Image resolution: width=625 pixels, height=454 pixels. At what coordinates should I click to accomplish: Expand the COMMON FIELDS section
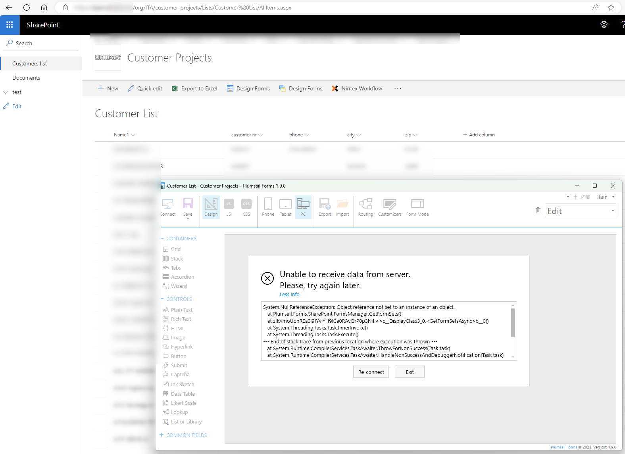pyautogui.click(x=162, y=435)
